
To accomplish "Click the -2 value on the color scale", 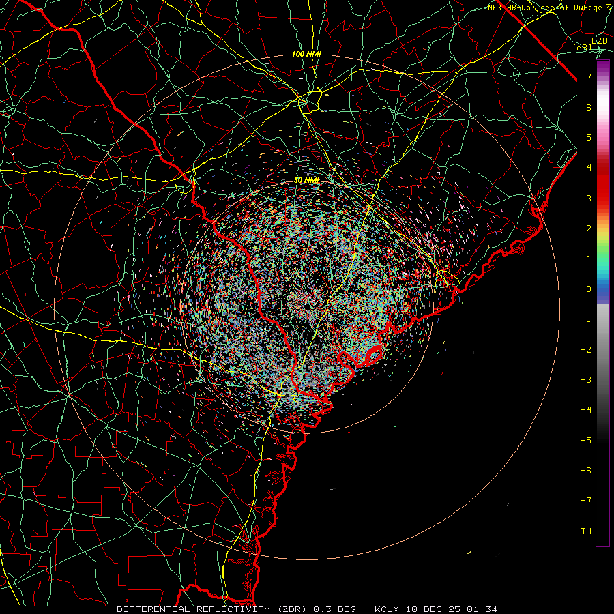I will tap(586, 350).
